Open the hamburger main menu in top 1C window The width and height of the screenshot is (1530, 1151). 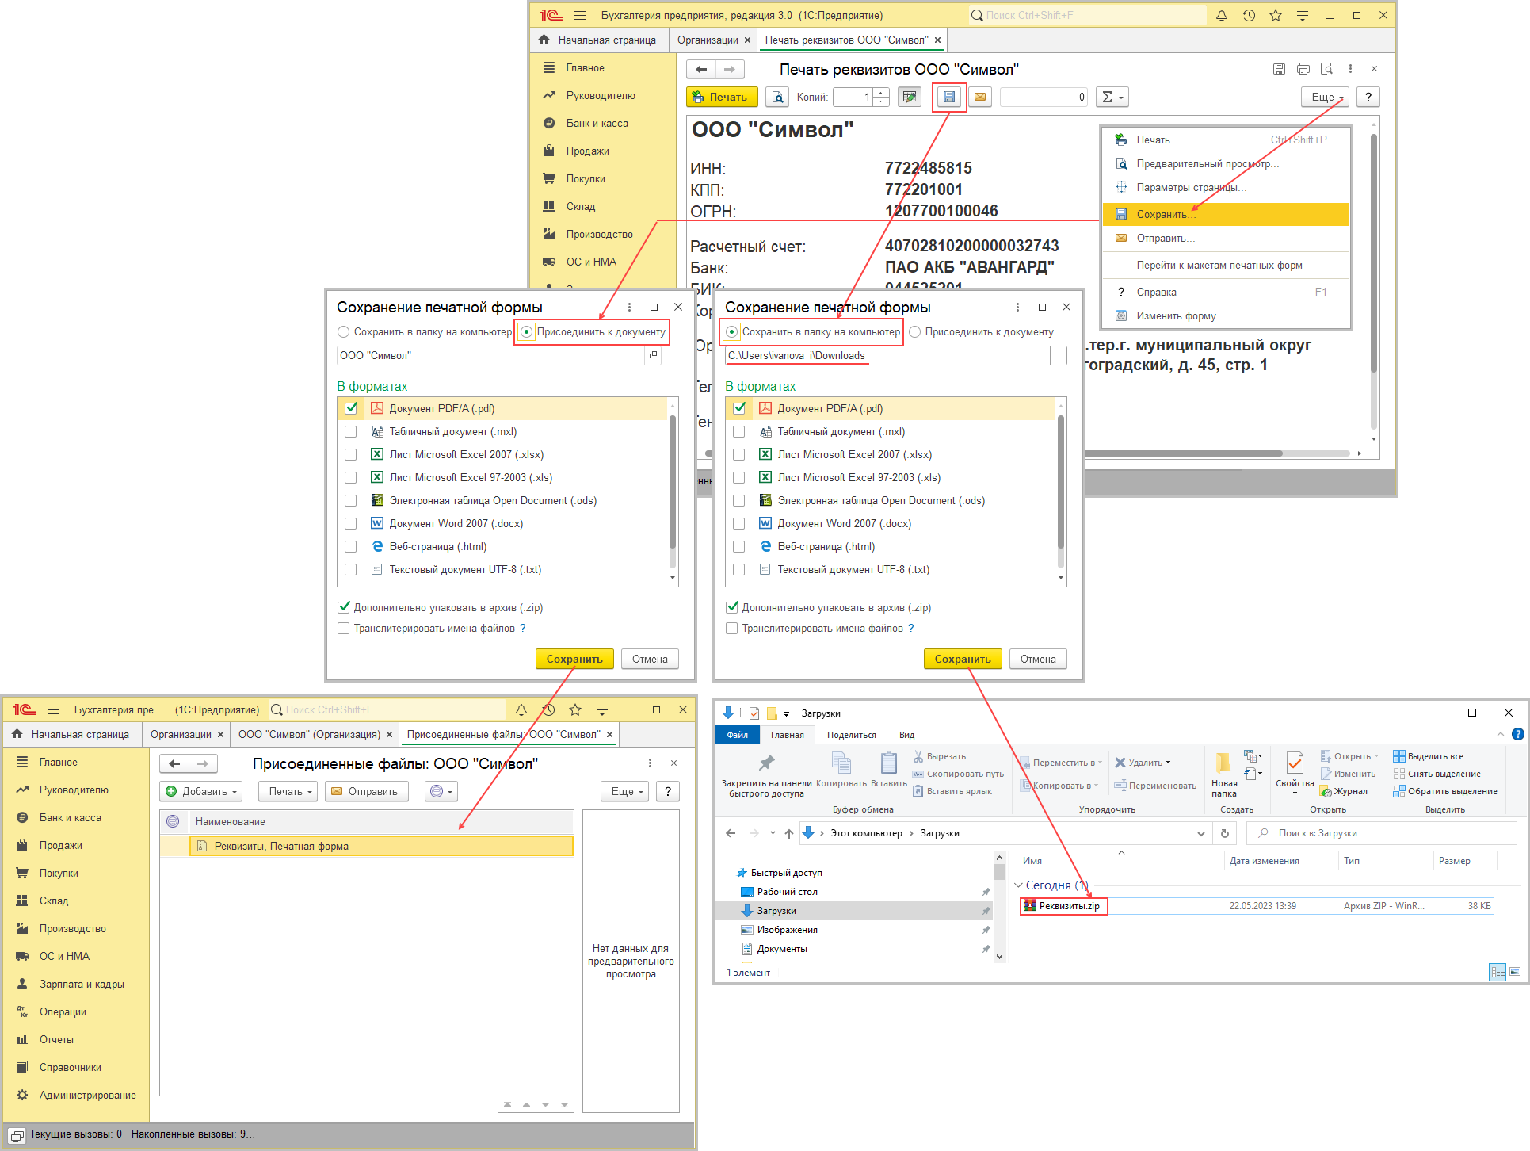[580, 15]
